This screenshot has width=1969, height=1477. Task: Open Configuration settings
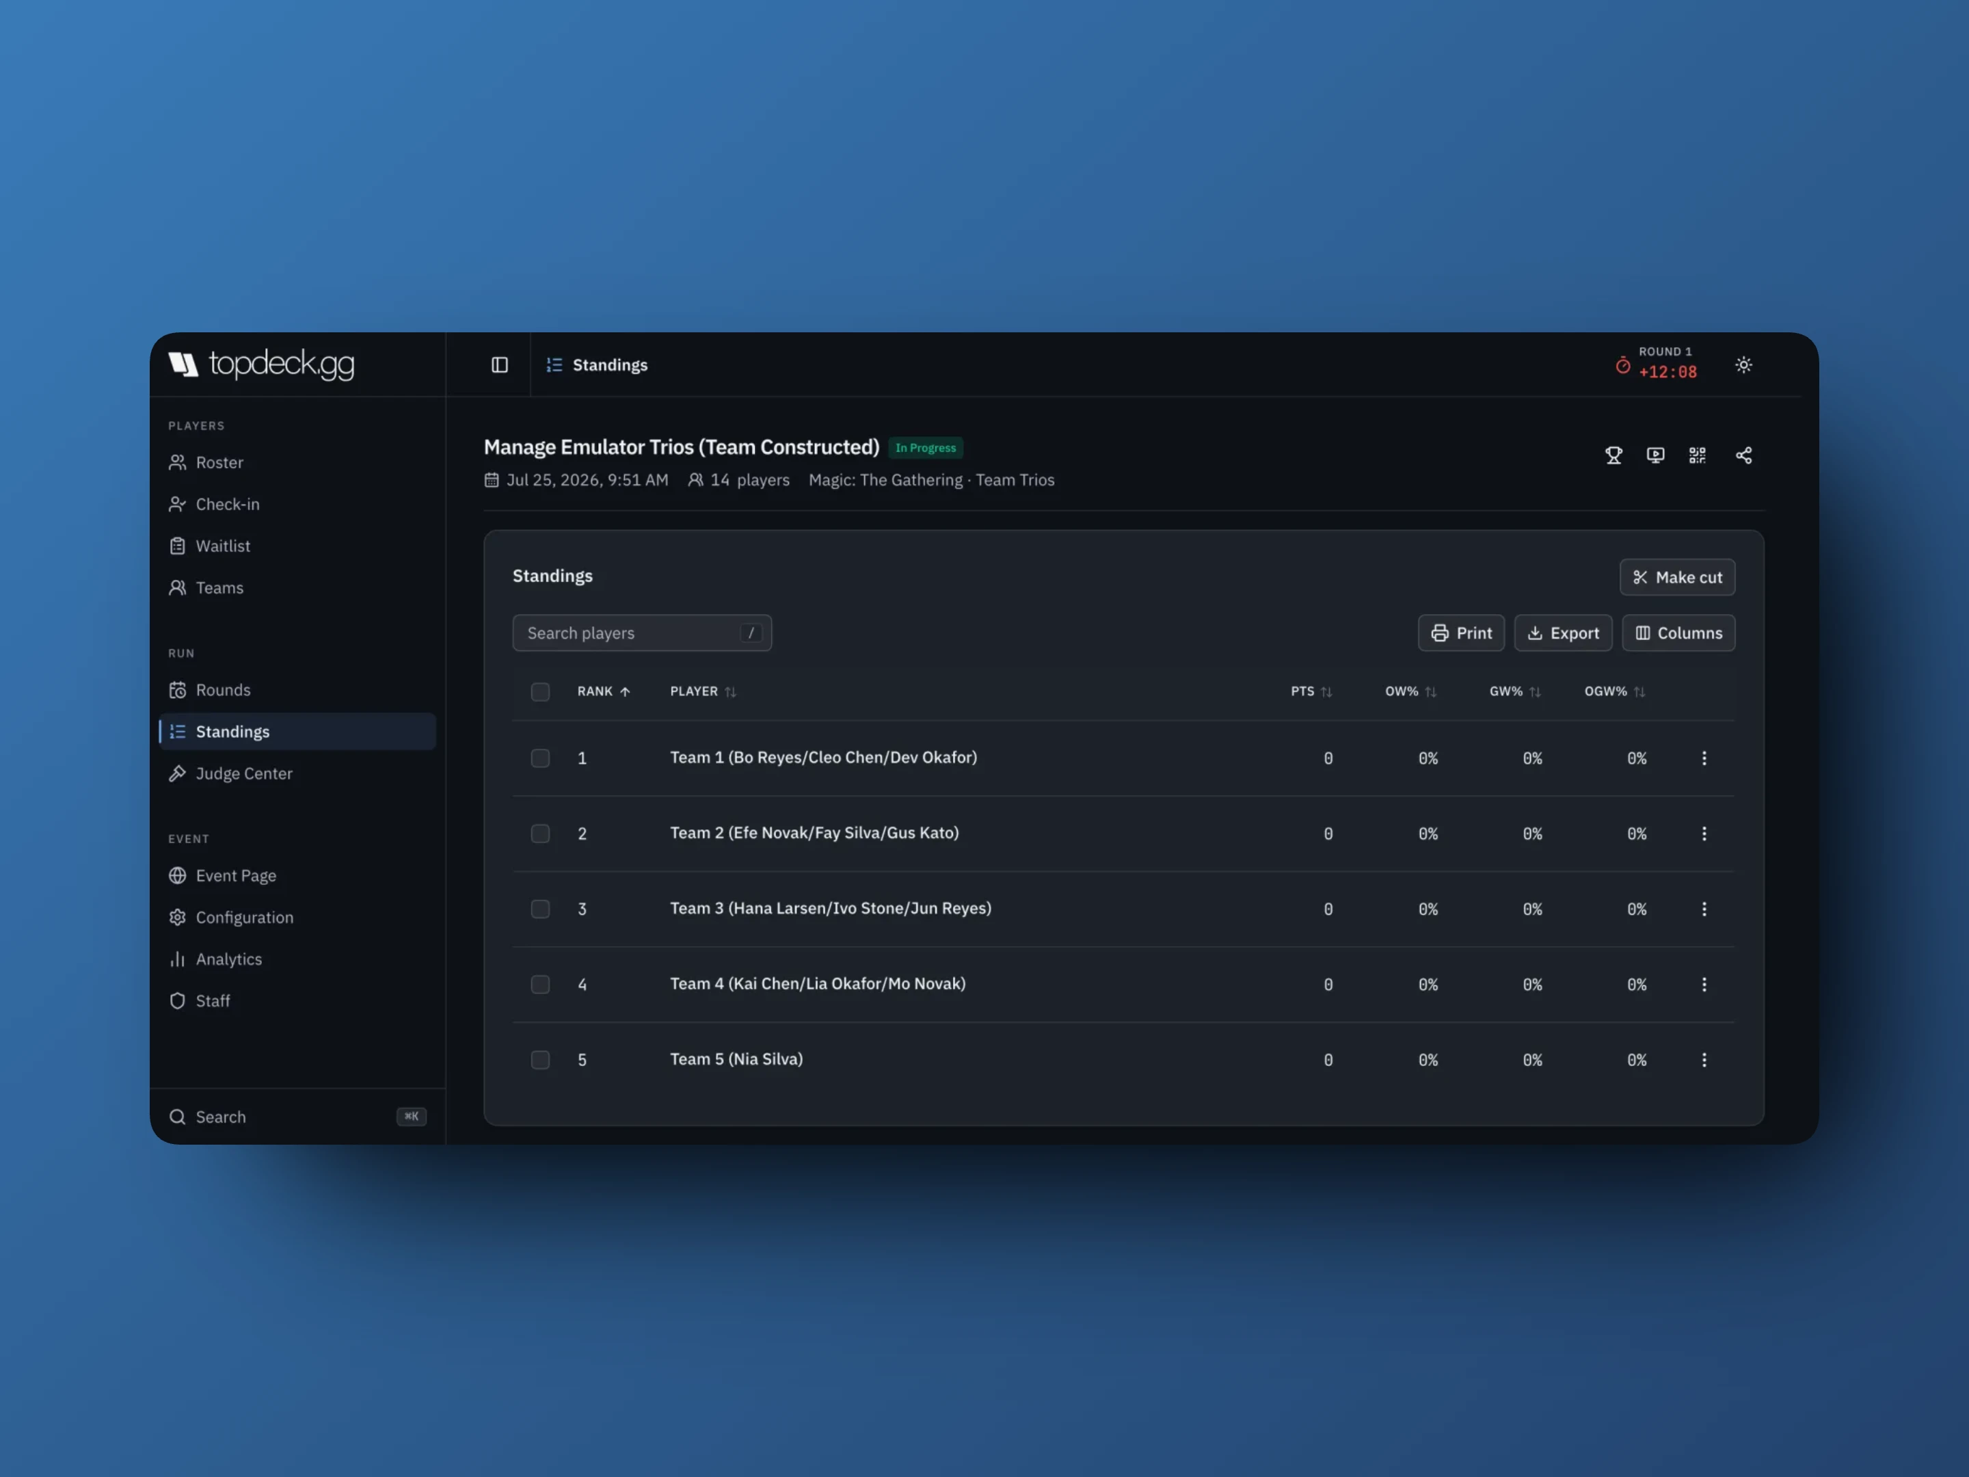point(297,917)
